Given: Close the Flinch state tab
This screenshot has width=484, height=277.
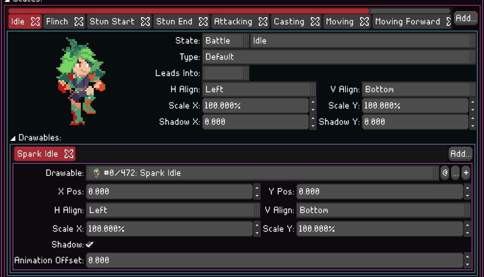Looking at the screenshot, I should 79,21.
